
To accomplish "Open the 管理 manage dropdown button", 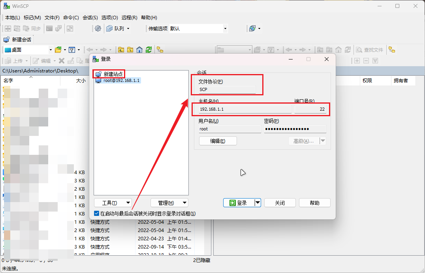I will coord(169,203).
